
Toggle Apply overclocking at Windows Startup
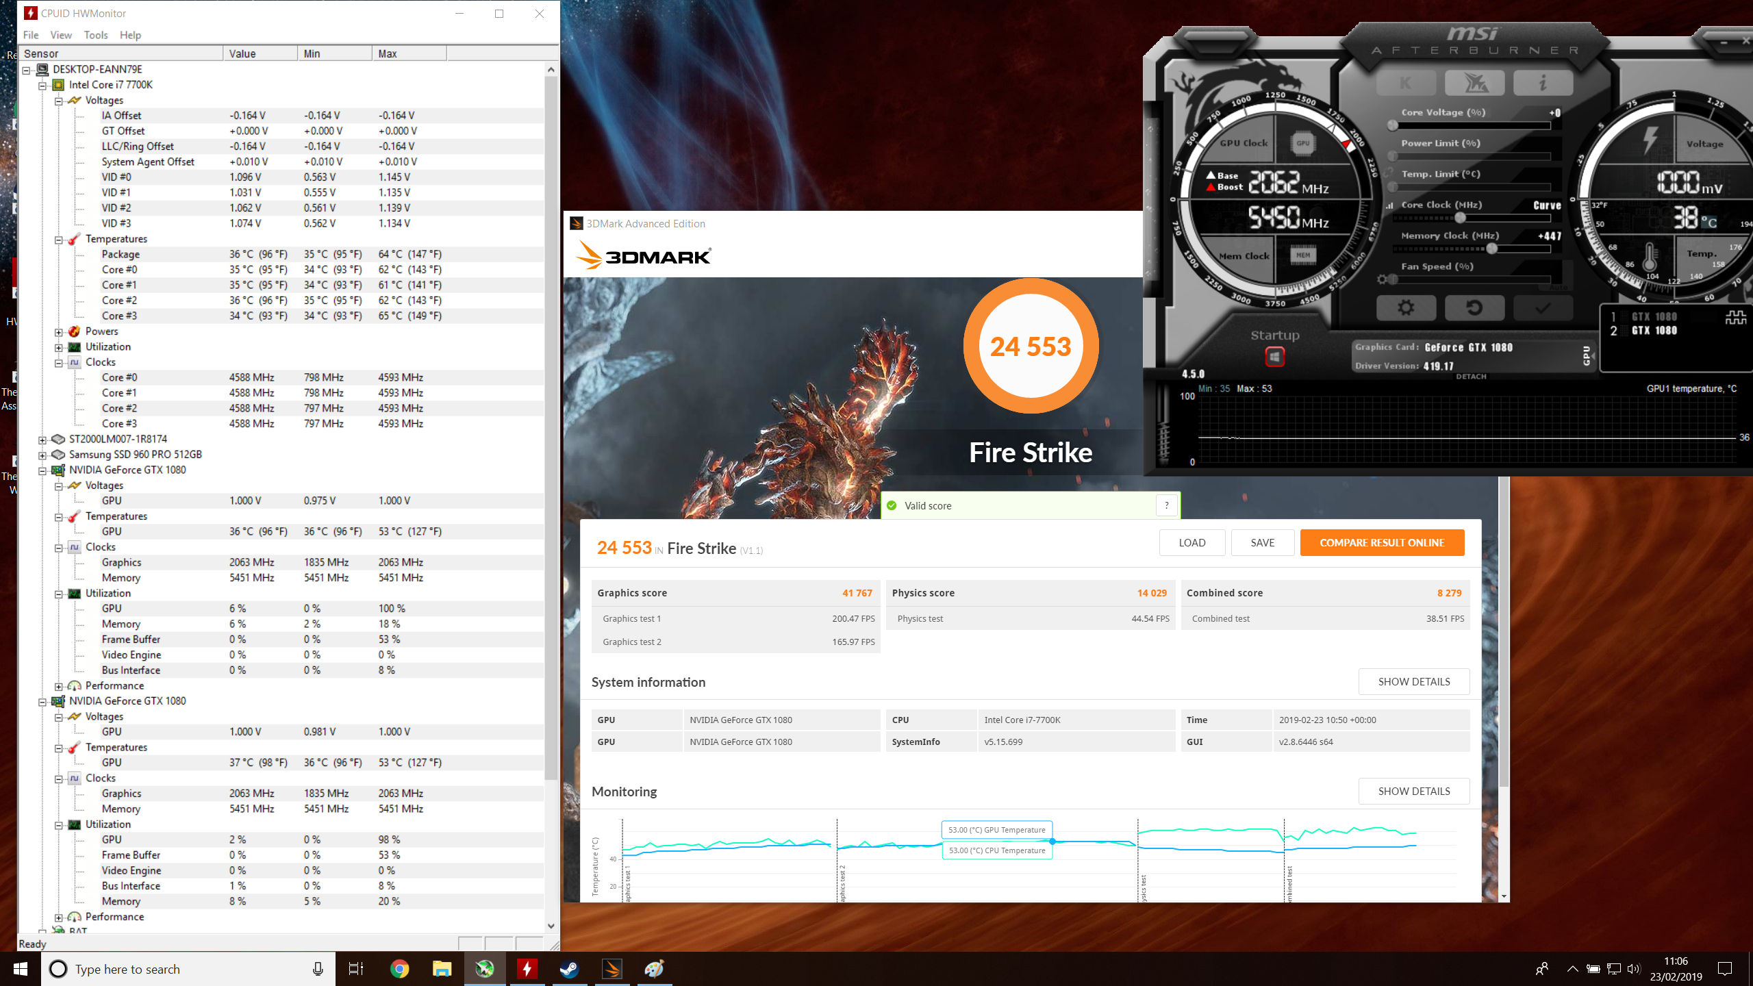pyautogui.click(x=1274, y=357)
